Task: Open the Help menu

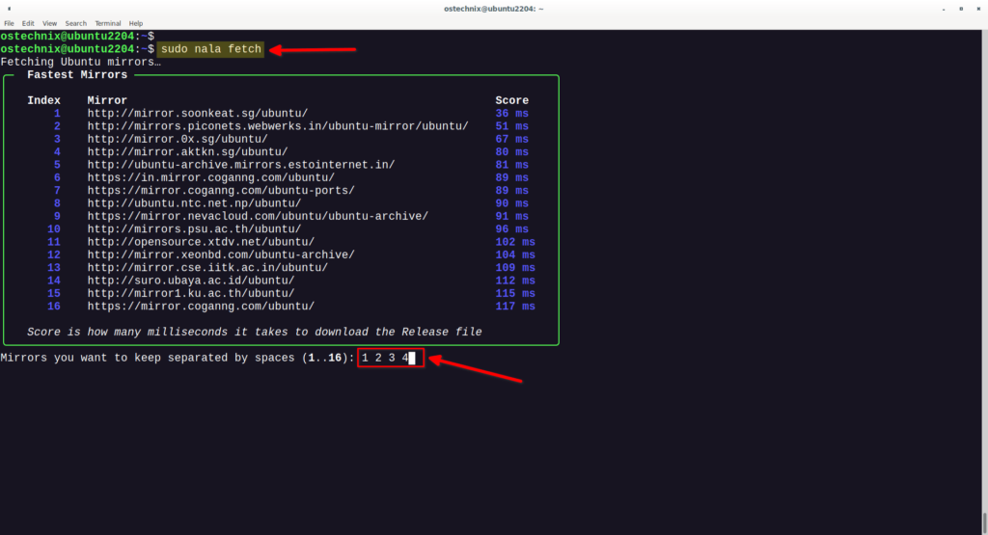Action: point(136,23)
